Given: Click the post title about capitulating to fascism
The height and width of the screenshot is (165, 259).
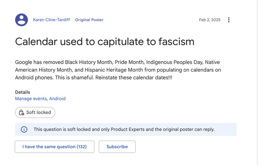Looking at the screenshot, I should 105,42.
